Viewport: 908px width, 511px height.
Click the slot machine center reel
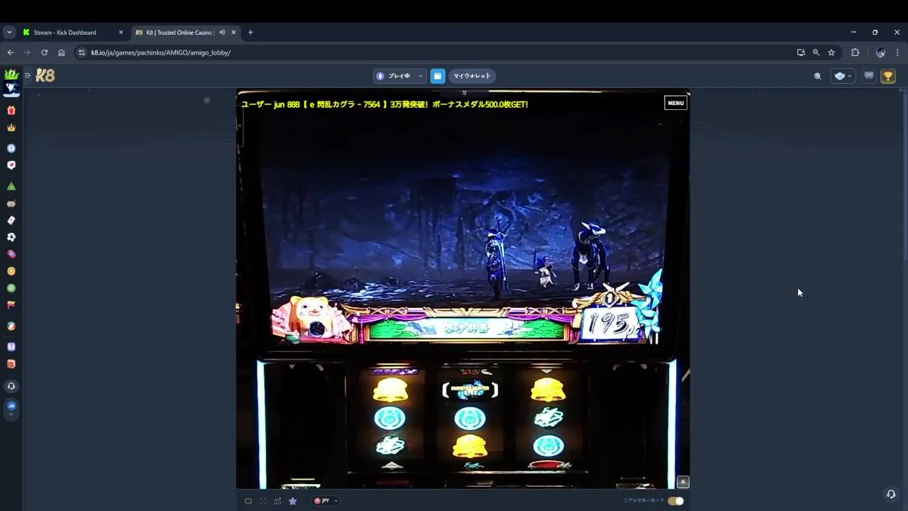click(x=470, y=419)
